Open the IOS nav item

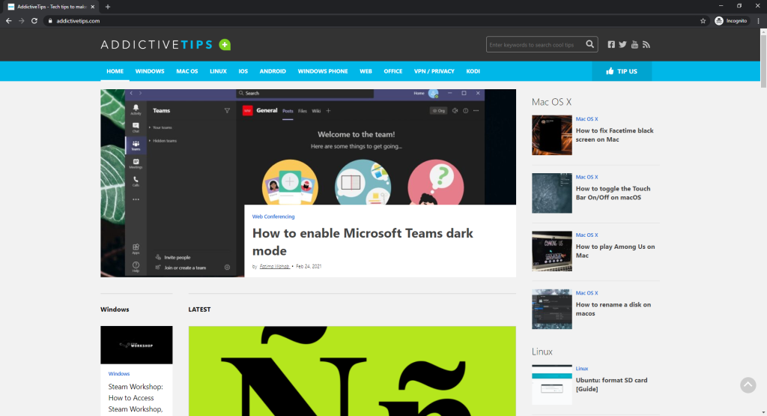click(243, 71)
